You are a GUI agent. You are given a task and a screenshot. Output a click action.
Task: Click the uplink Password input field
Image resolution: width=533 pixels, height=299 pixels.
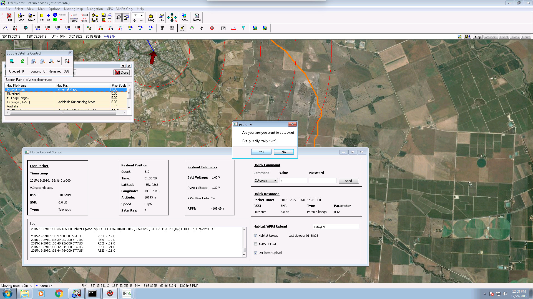coord(323,181)
